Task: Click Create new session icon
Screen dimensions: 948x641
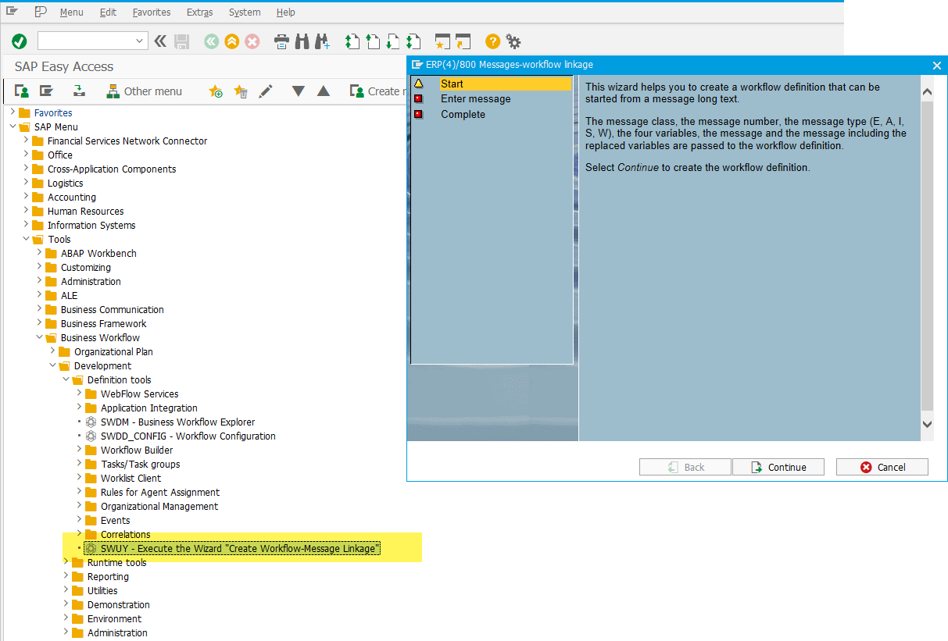Action: [443, 41]
